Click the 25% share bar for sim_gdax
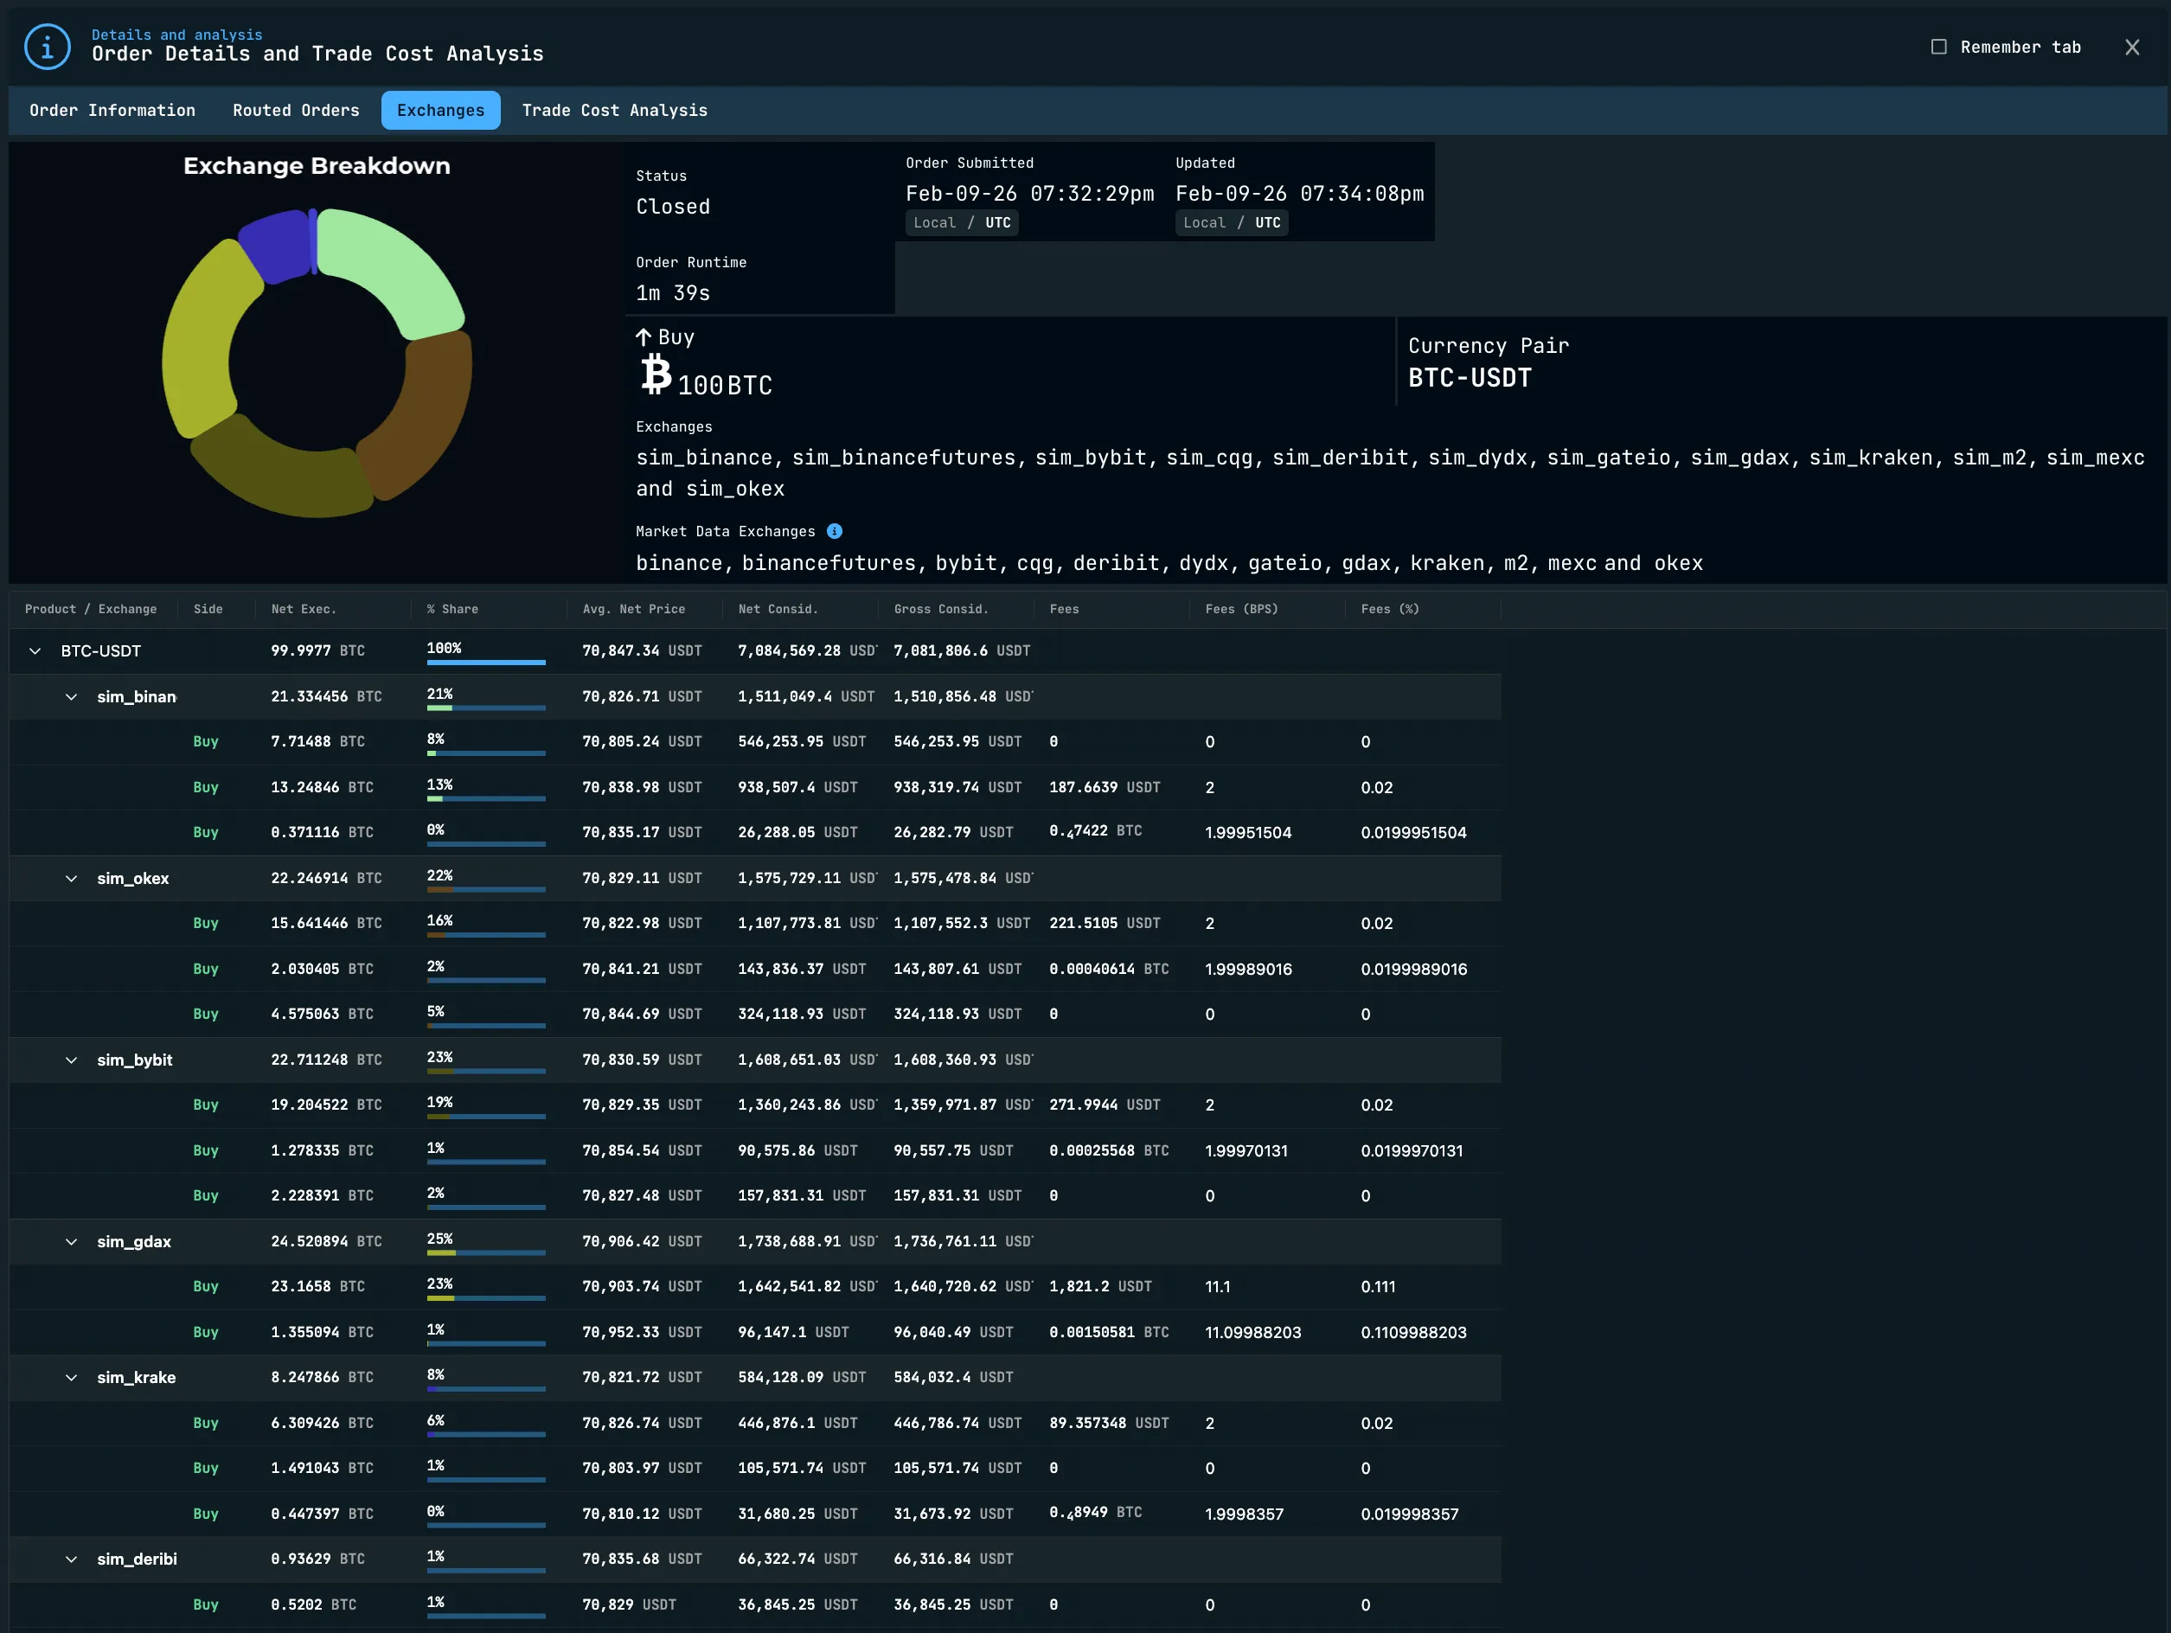 tap(486, 1253)
